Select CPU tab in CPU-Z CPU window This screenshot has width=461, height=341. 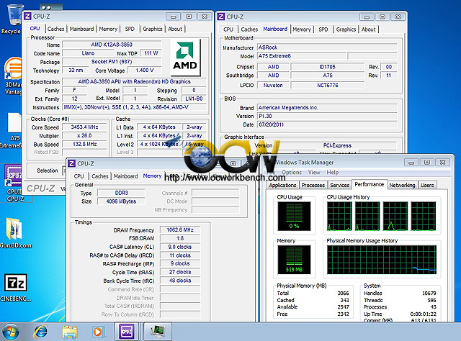click(35, 29)
